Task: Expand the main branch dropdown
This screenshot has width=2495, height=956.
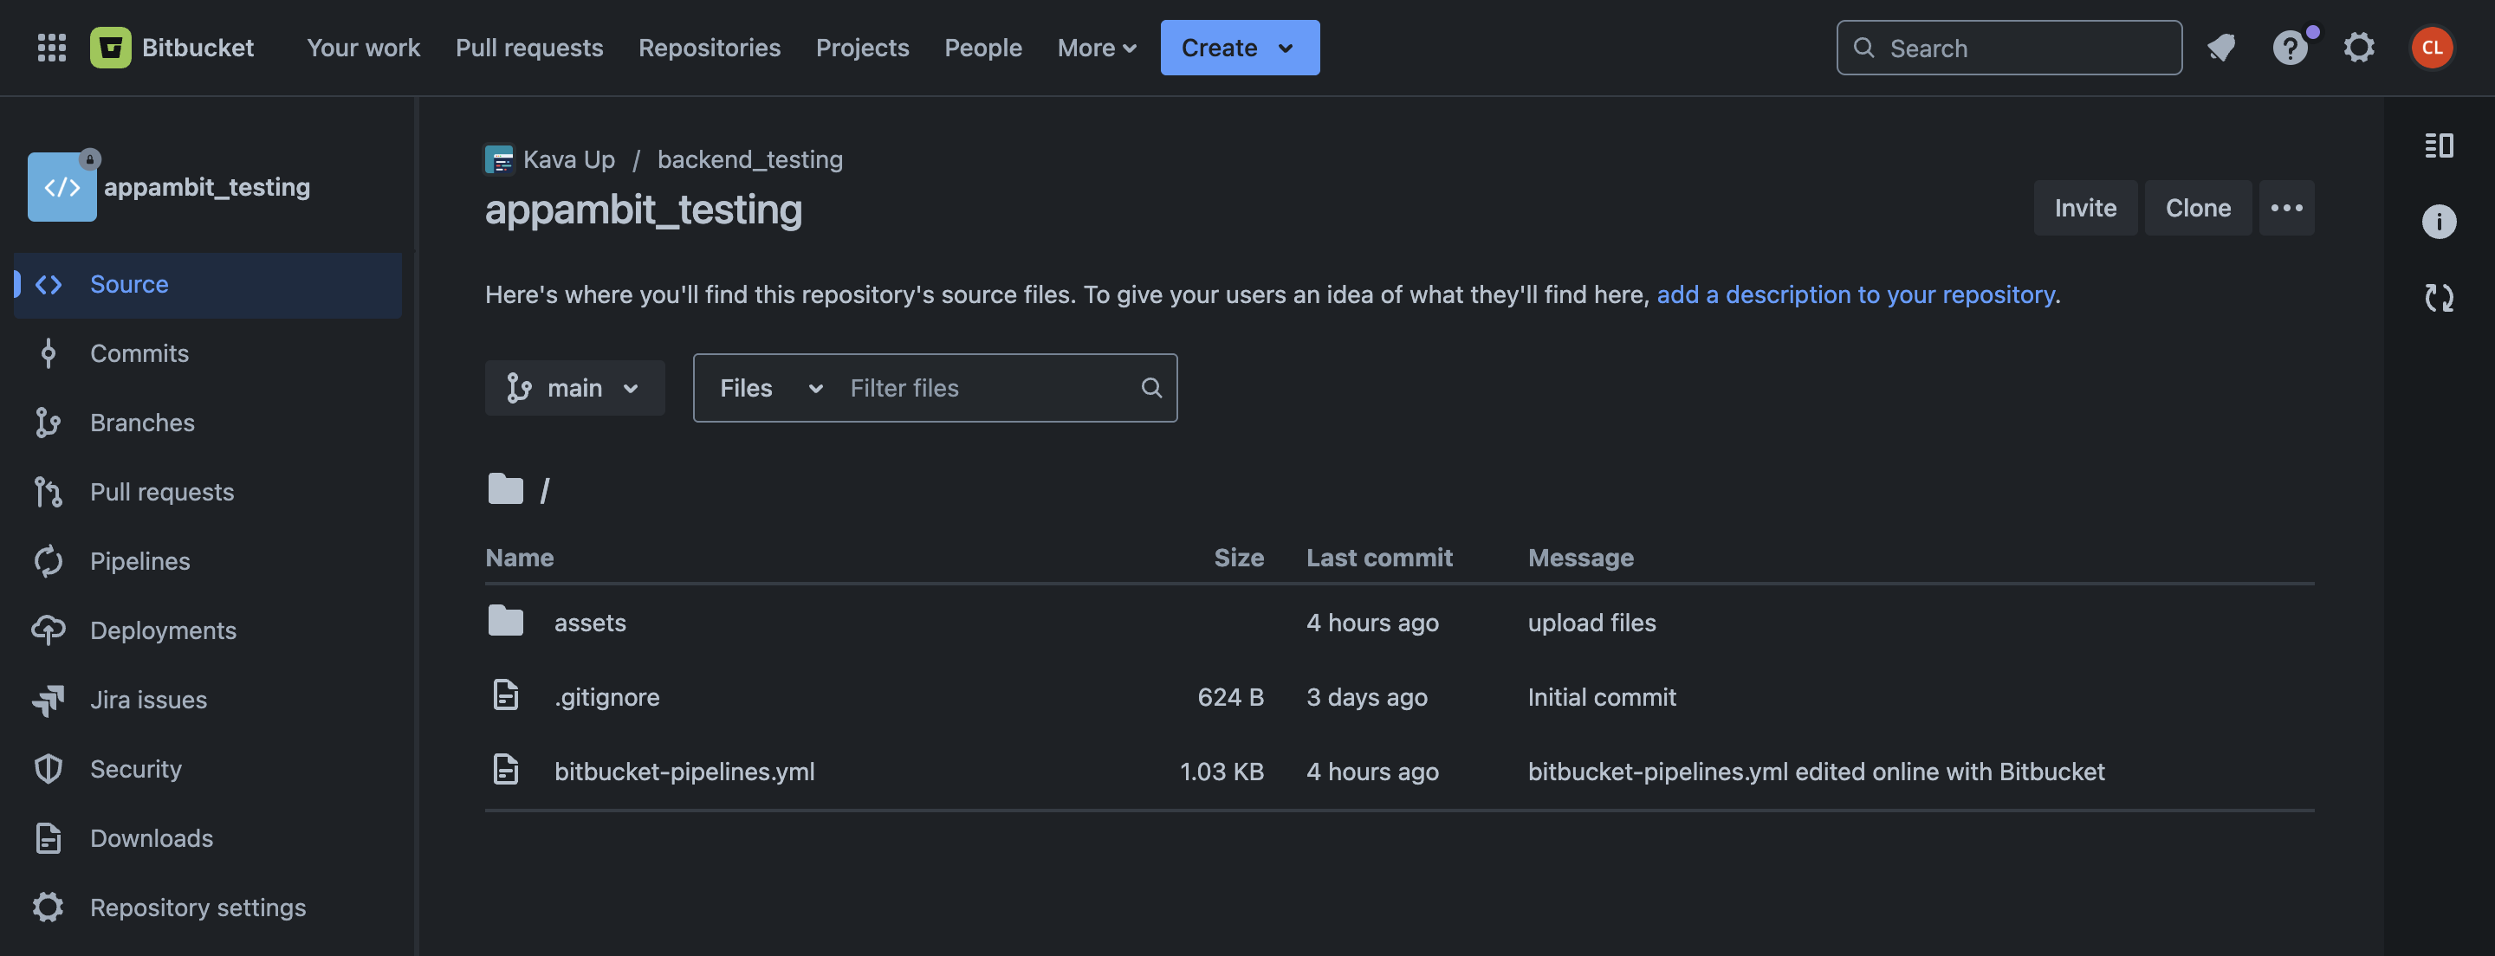Action: [574, 389]
